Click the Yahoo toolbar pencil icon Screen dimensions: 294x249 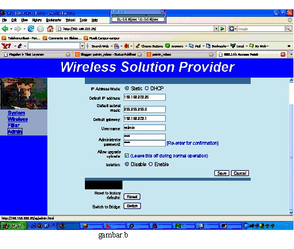(20, 46)
